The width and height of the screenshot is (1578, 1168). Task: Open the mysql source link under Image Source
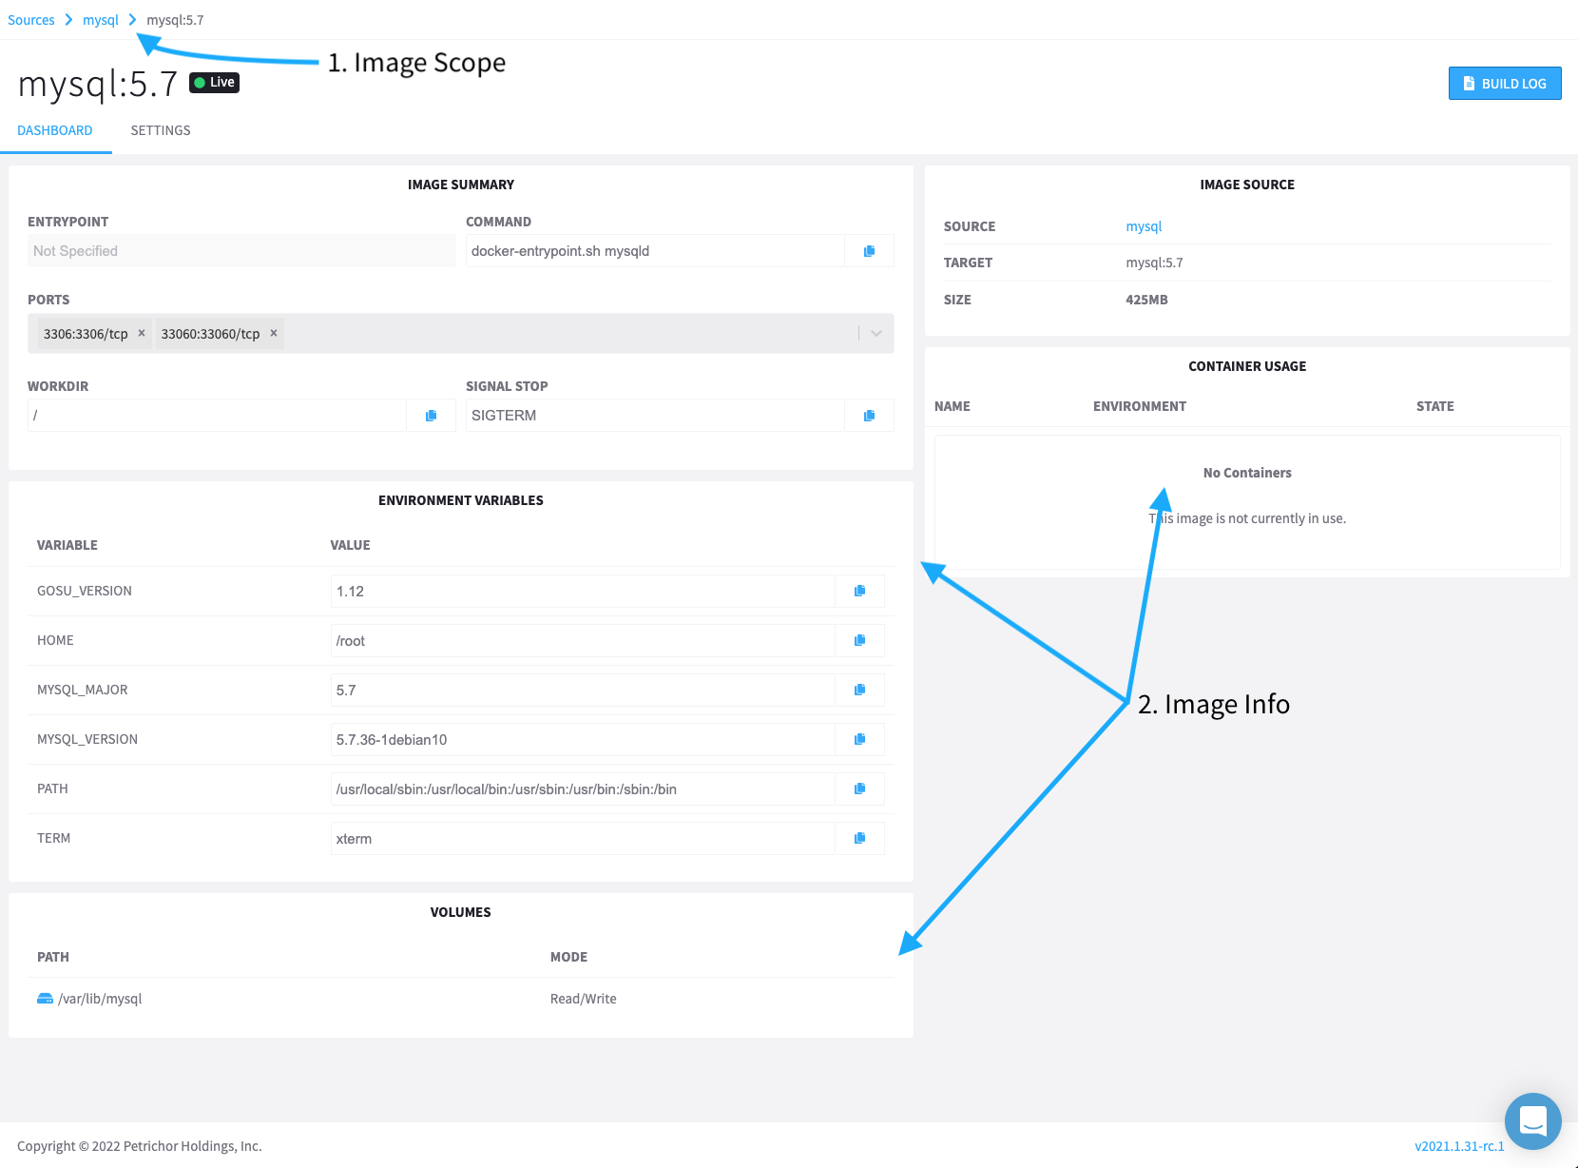click(1144, 226)
